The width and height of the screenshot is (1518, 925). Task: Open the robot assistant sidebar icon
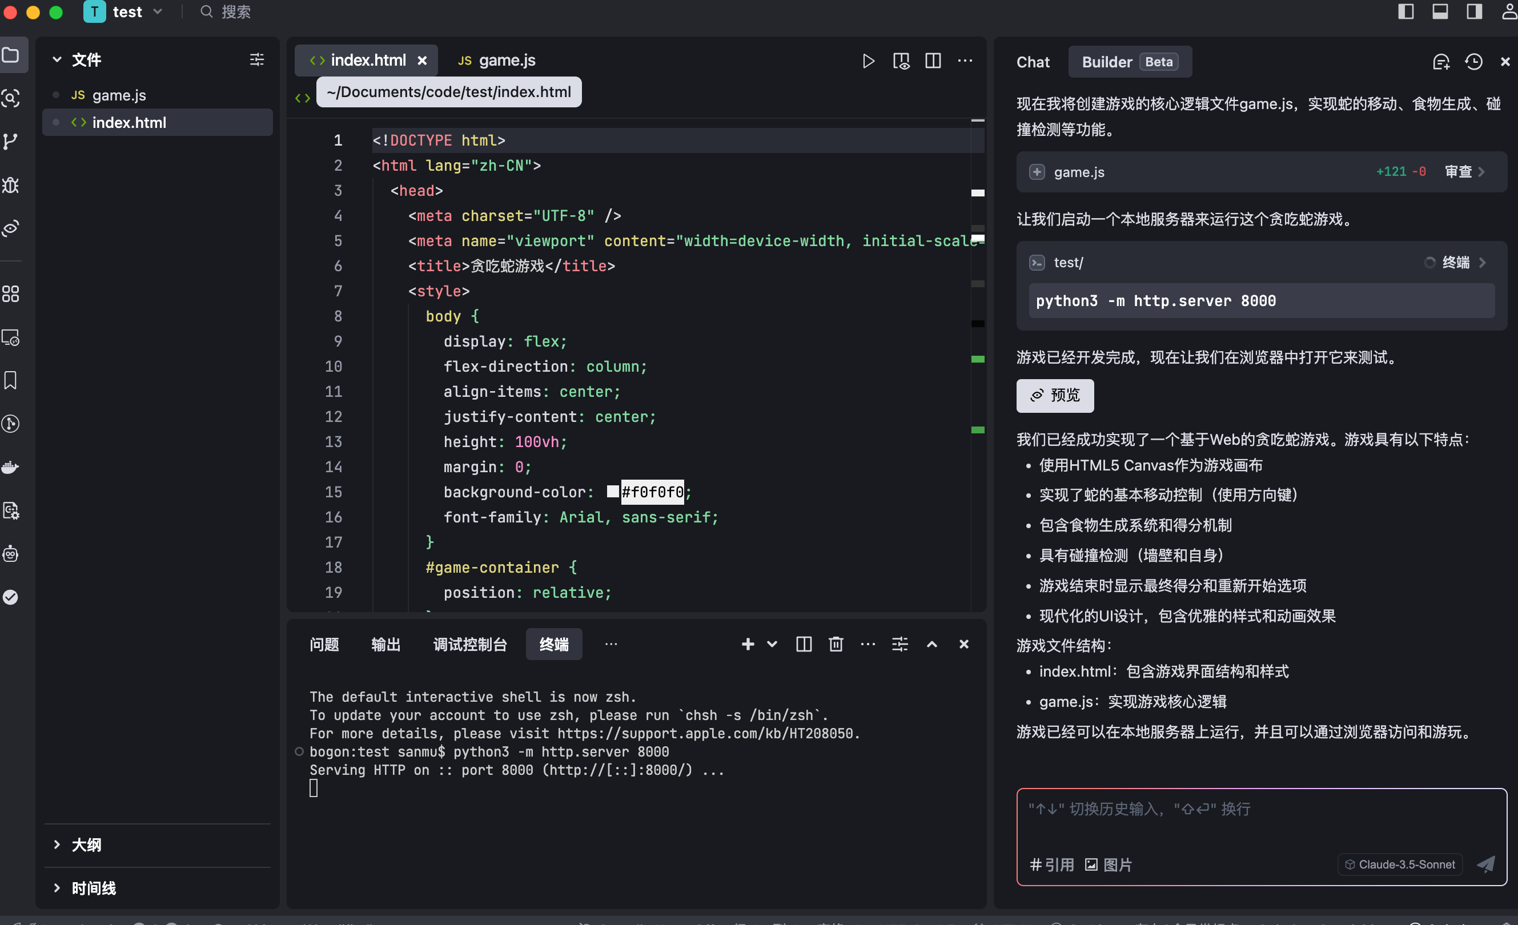pyautogui.click(x=10, y=554)
